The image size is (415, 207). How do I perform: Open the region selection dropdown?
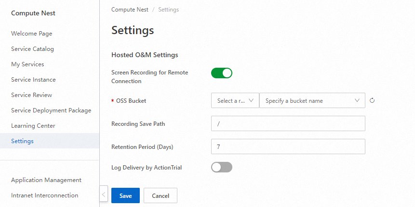pyautogui.click(x=235, y=101)
